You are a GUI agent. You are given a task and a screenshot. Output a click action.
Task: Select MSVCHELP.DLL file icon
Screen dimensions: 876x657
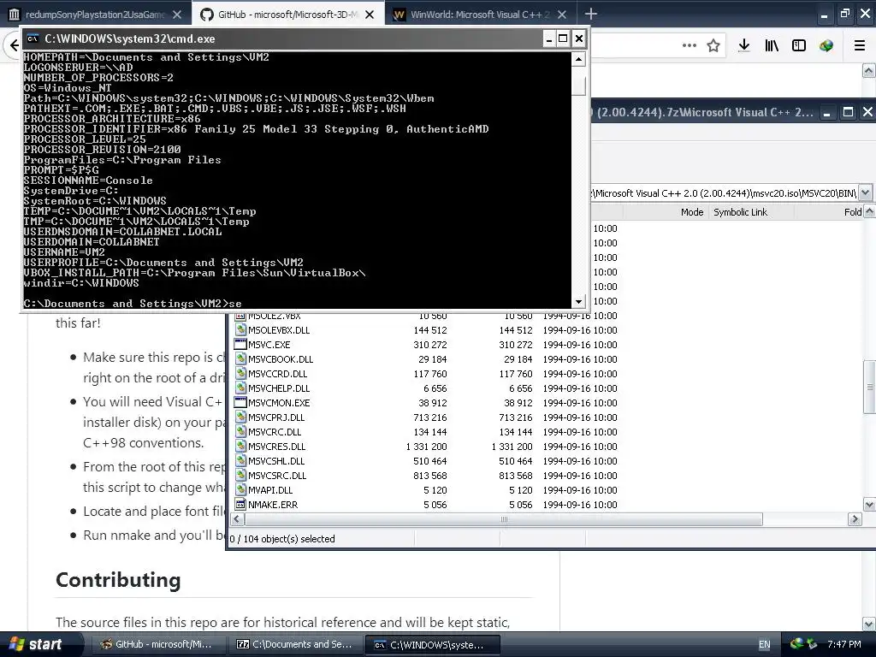(x=240, y=388)
